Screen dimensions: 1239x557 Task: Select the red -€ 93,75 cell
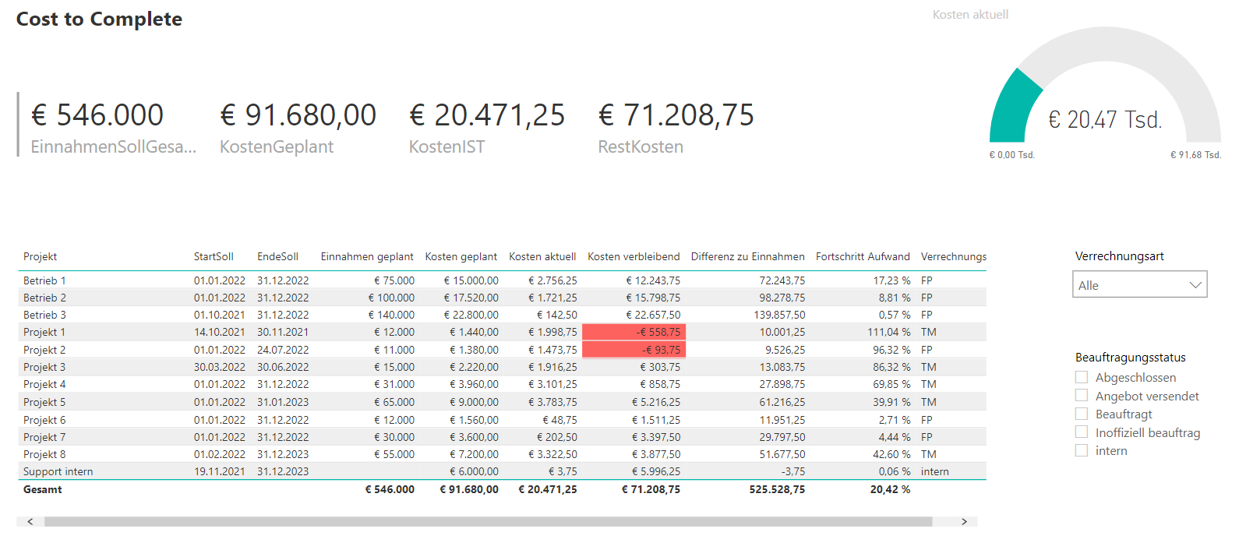(634, 350)
